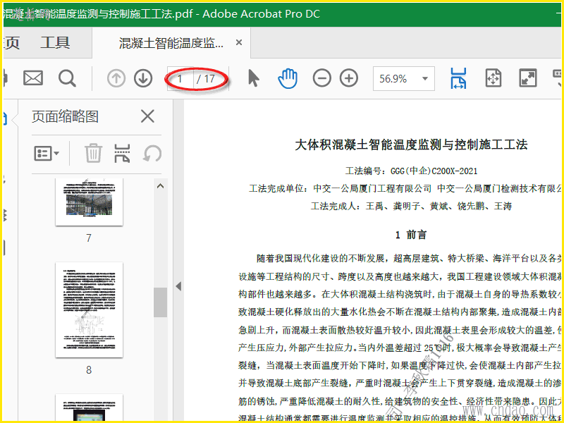This screenshot has width=564, height=423.
Task: Open the search magnifier tool
Action: 67,78
